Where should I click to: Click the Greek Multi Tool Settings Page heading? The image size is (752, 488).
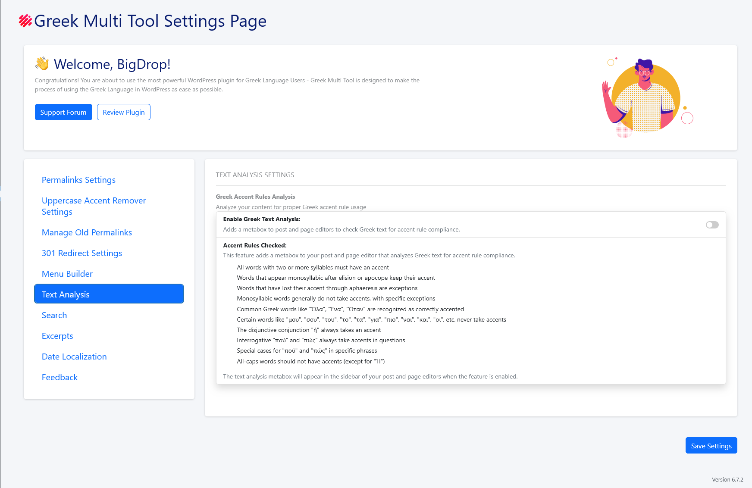[x=150, y=21]
